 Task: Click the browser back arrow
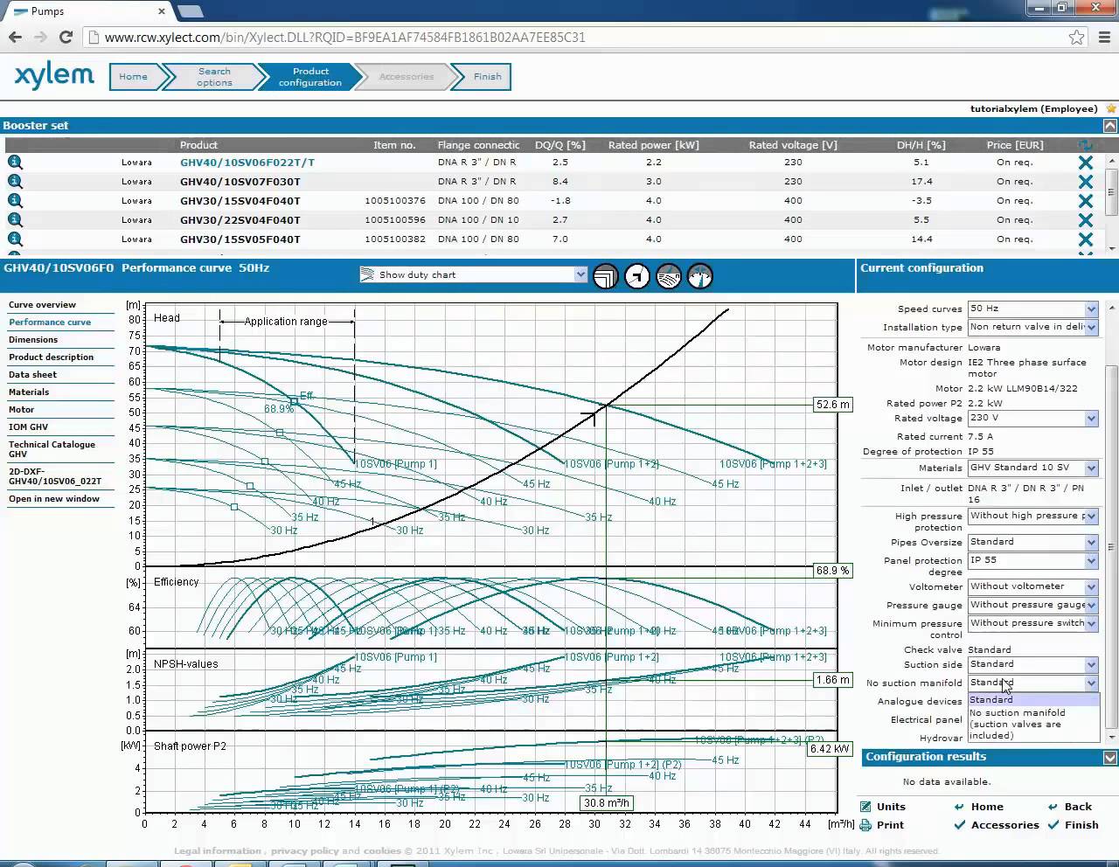pyautogui.click(x=15, y=37)
